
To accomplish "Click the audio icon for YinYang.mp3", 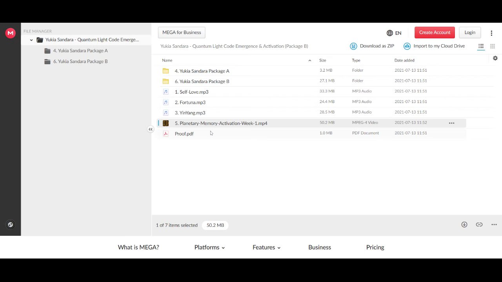I will click(x=166, y=113).
